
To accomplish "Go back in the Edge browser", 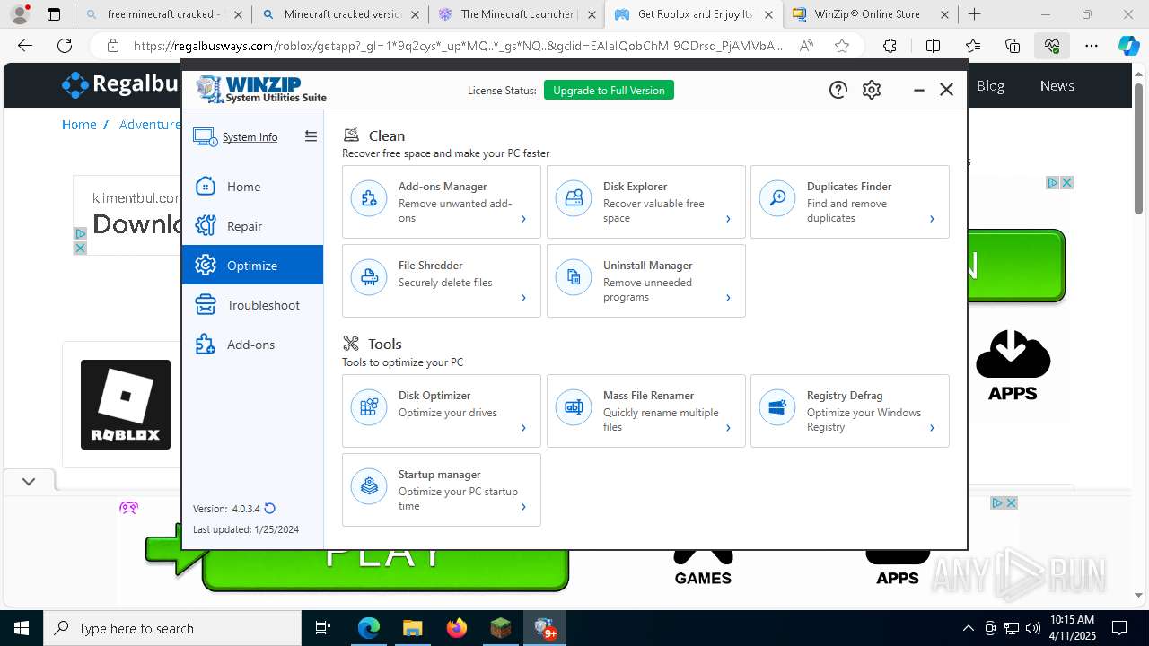I will pyautogui.click(x=25, y=46).
